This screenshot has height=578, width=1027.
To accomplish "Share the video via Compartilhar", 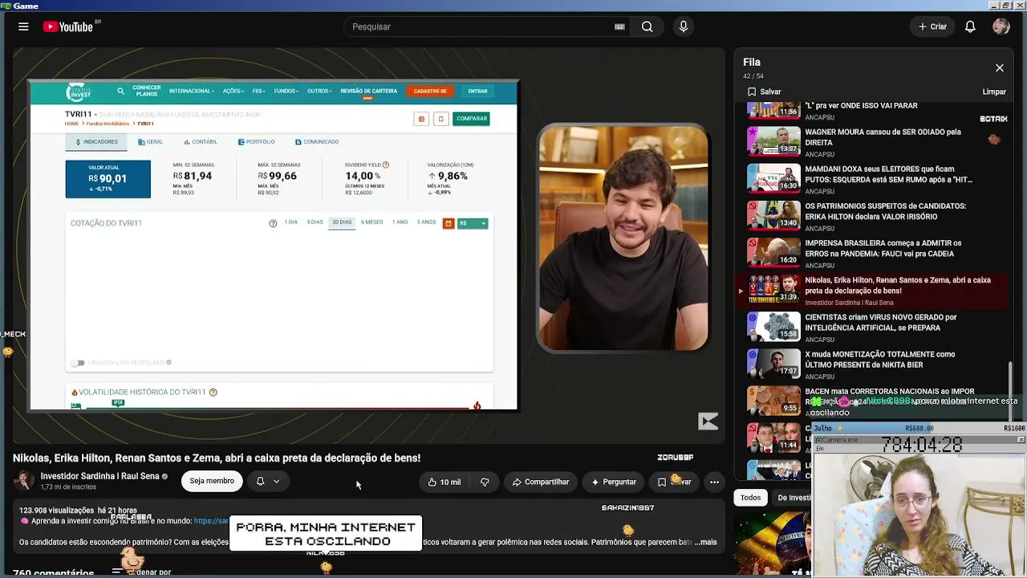I will coord(540,482).
